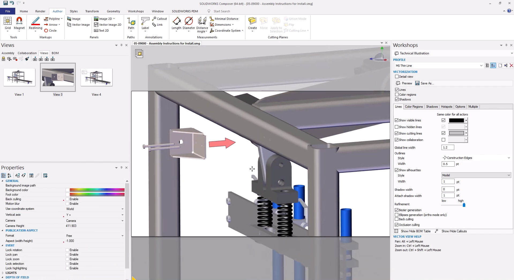Select the Diameter measurement tool

click(189, 23)
